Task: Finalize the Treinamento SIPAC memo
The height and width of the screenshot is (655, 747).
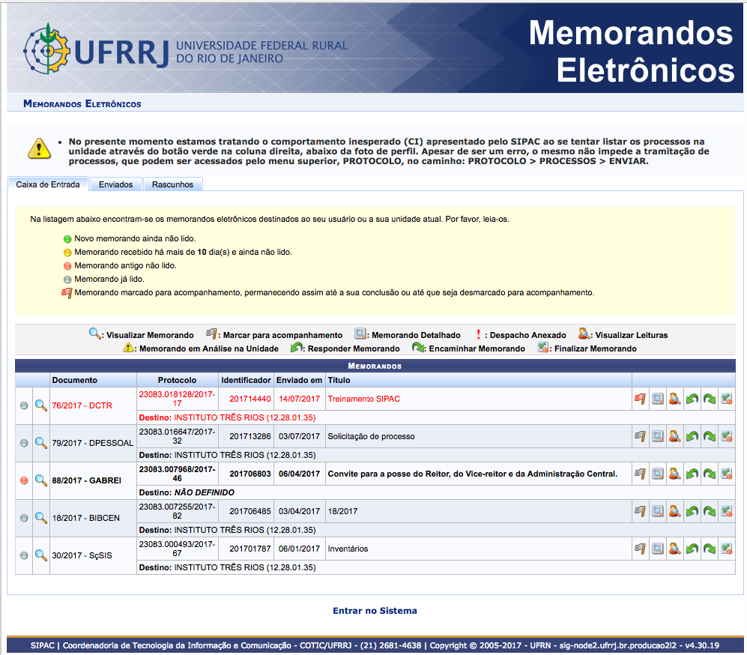Action: [726, 399]
